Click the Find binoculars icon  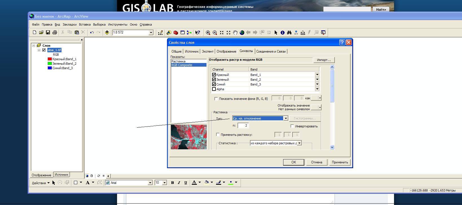pos(289,33)
